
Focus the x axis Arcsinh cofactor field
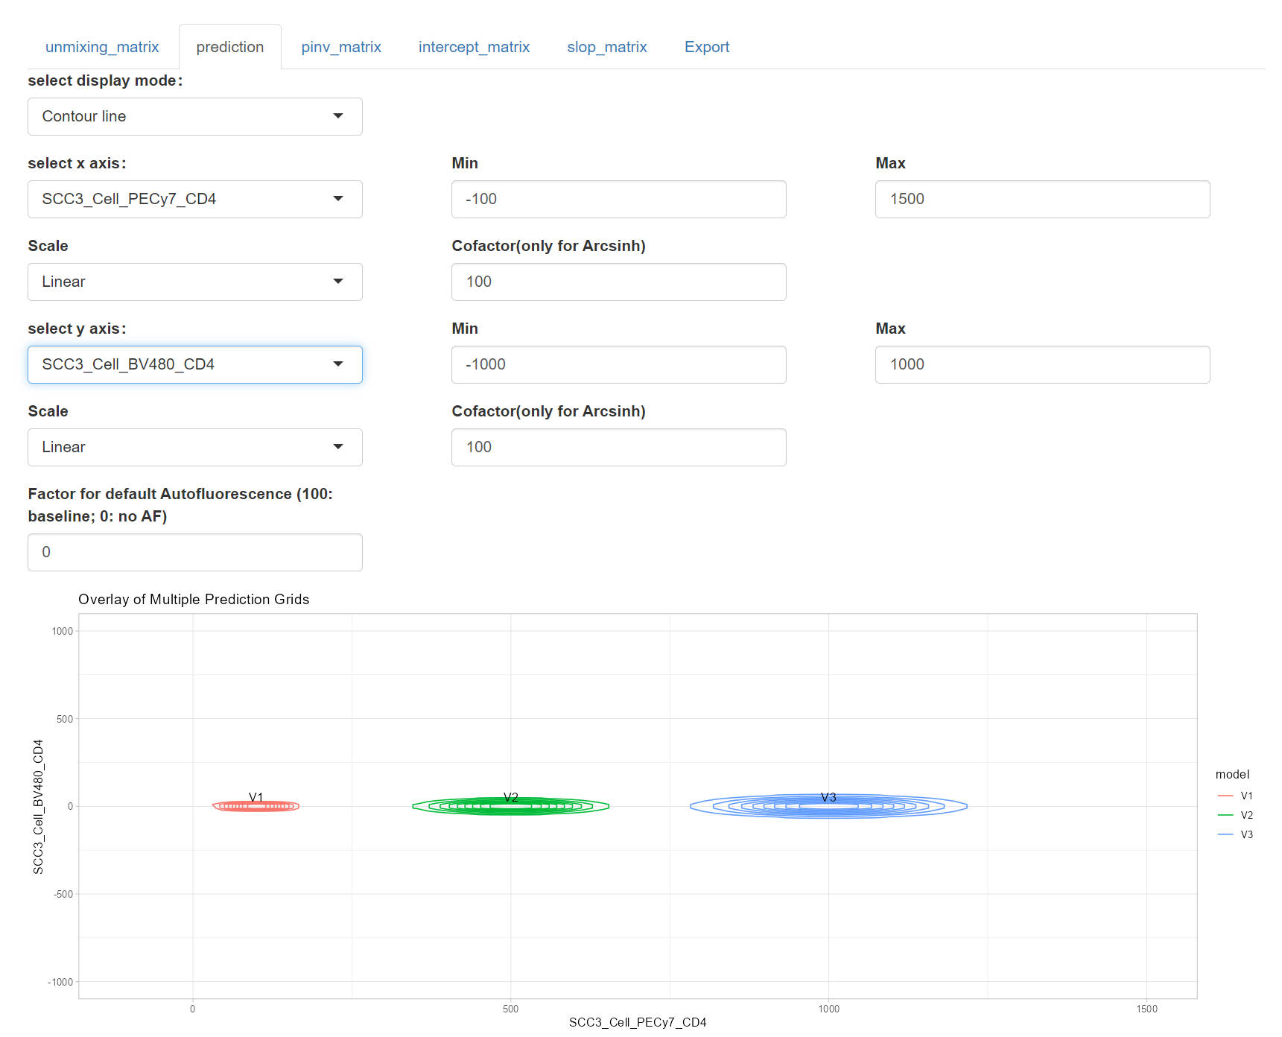(x=618, y=282)
